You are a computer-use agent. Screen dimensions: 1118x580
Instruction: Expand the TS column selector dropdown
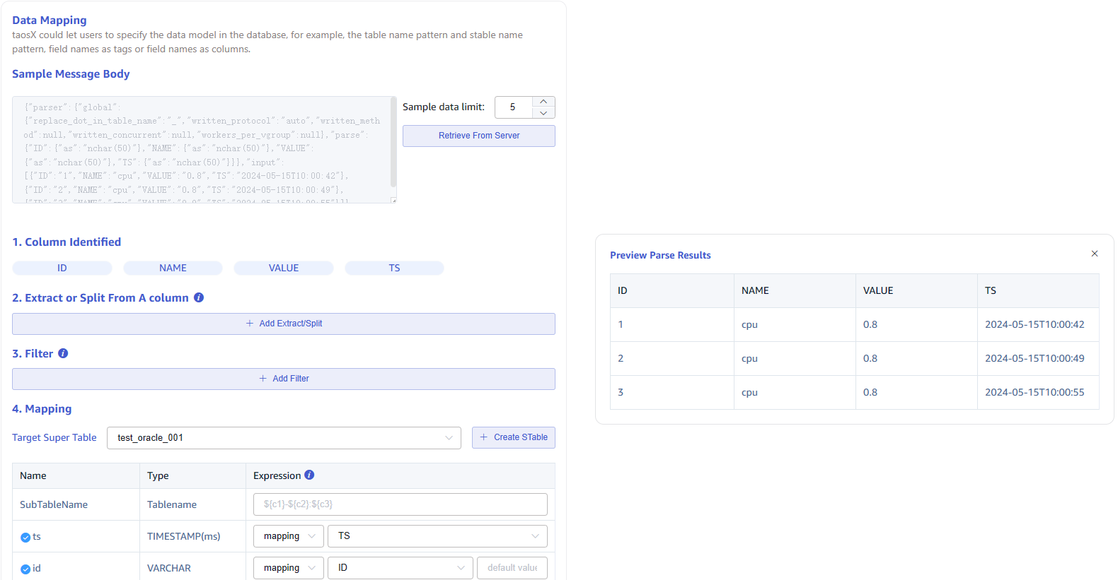coord(437,536)
